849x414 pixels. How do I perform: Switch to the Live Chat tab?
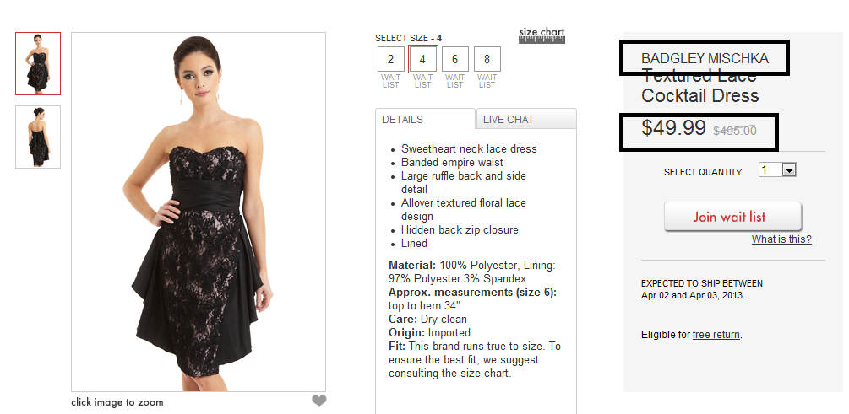tap(526, 119)
